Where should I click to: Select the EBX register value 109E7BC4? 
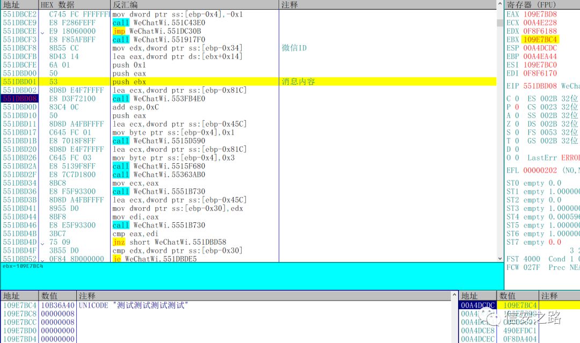click(540, 40)
